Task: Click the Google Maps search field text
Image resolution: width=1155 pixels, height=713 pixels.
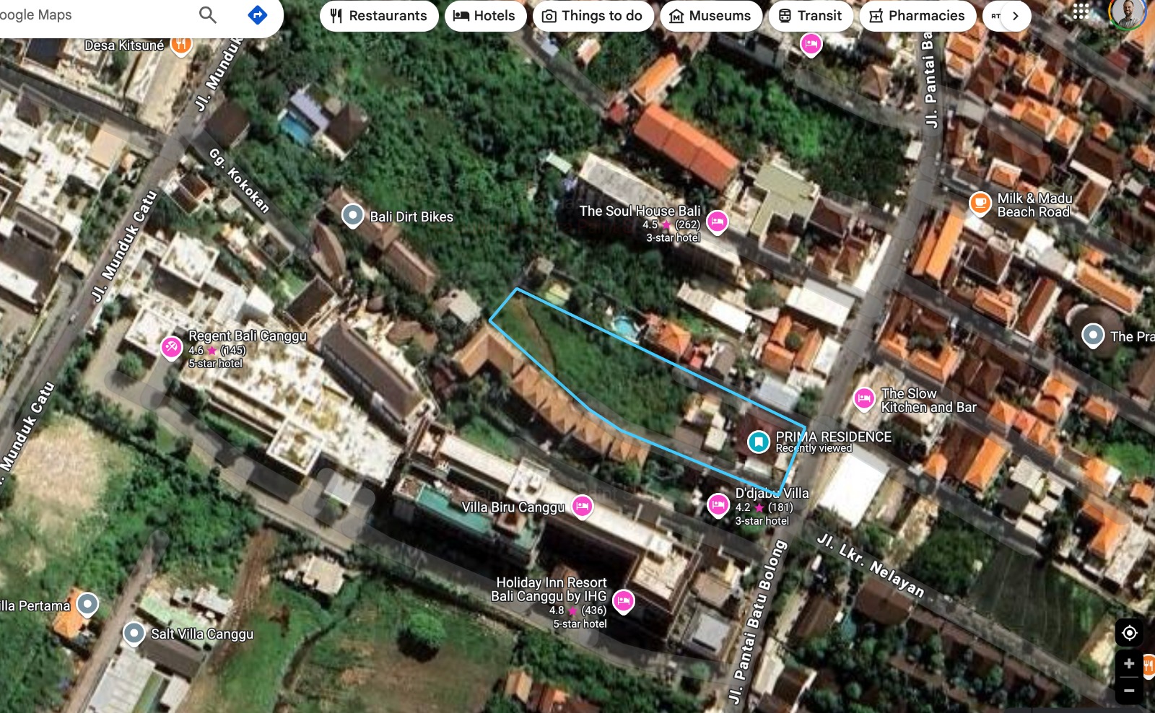Action: [35, 14]
